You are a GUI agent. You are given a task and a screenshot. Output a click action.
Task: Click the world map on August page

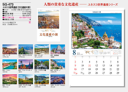pos(89,52)
